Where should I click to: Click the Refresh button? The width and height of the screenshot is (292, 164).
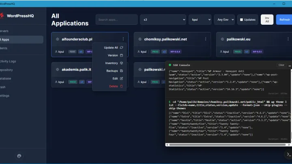click(284, 19)
